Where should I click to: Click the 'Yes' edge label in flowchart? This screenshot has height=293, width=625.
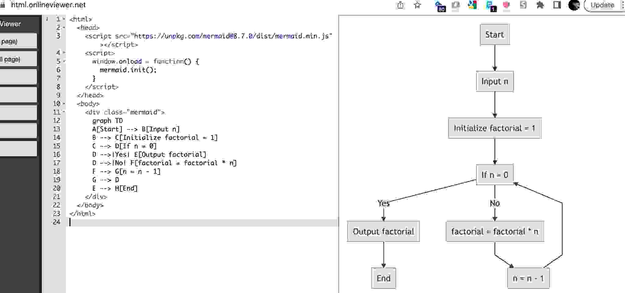tap(383, 203)
